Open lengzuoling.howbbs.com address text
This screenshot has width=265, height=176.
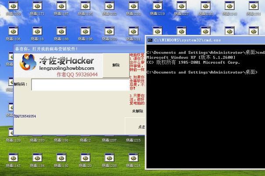(x=67, y=68)
